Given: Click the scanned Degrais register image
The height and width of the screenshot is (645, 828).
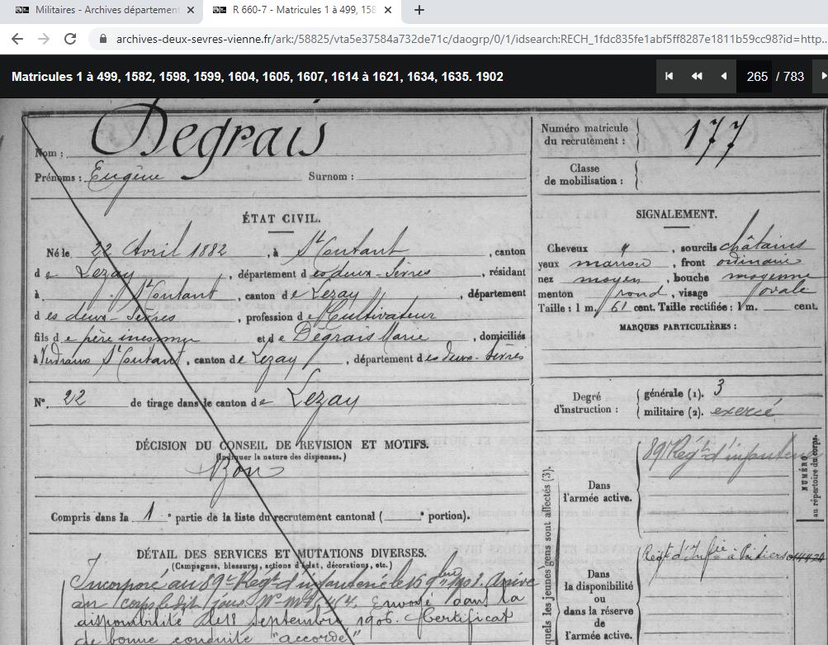Looking at the screenshot, I should (x=414, y=372).
